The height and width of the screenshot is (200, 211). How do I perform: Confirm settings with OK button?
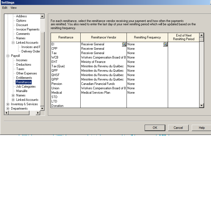[155, 128]
